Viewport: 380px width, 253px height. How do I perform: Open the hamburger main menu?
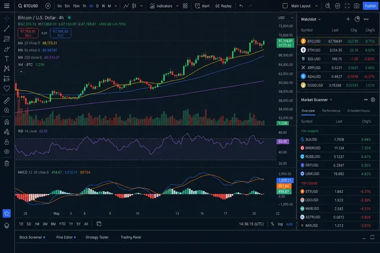pyautogui.click(x=6, y=6)
